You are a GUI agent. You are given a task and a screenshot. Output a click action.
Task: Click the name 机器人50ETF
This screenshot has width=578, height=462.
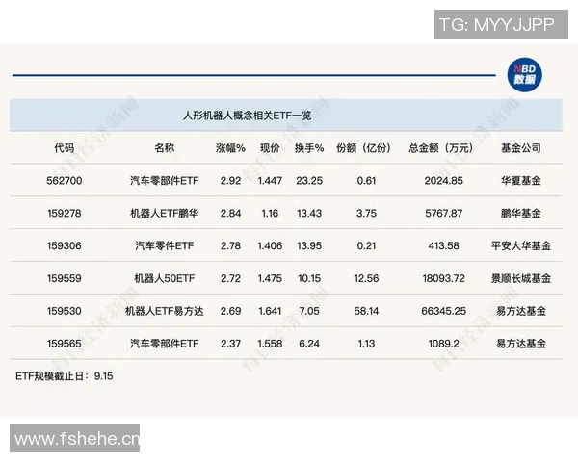164,278
